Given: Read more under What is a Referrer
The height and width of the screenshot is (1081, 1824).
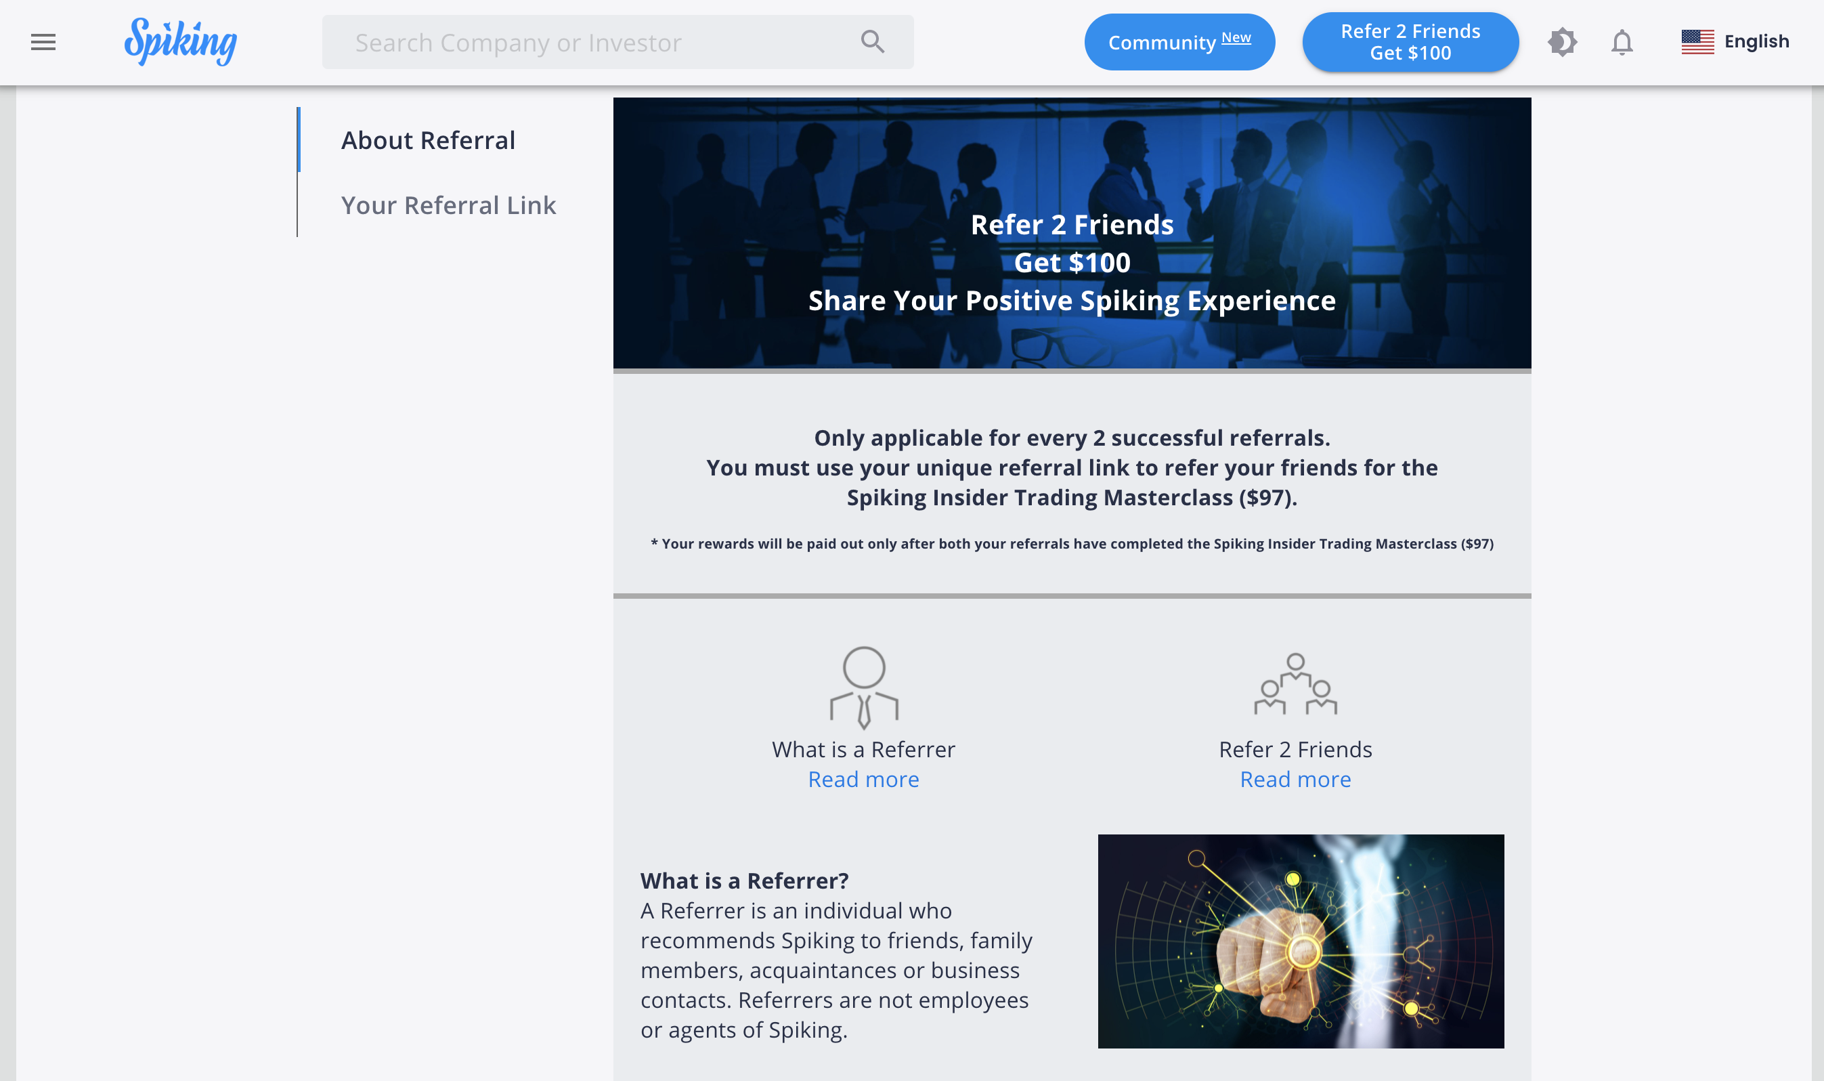Looking at the screenshot, I should pos(863,780).
